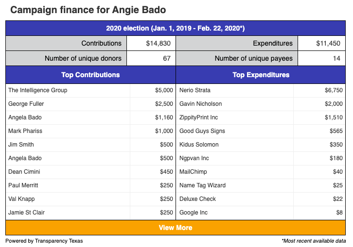Select the Number of unique payees label
The image size is (353, 247).
click(253, 58)
